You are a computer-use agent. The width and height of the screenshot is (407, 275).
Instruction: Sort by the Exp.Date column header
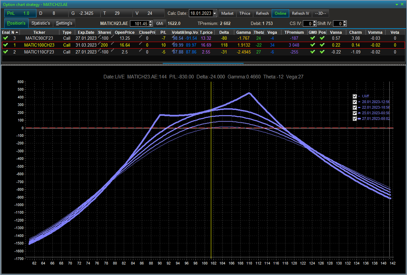tap(86, 32)
